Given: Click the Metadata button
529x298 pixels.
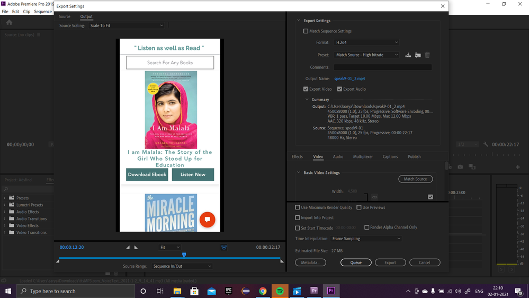Looking at the screenshot, I should point(310,262).
